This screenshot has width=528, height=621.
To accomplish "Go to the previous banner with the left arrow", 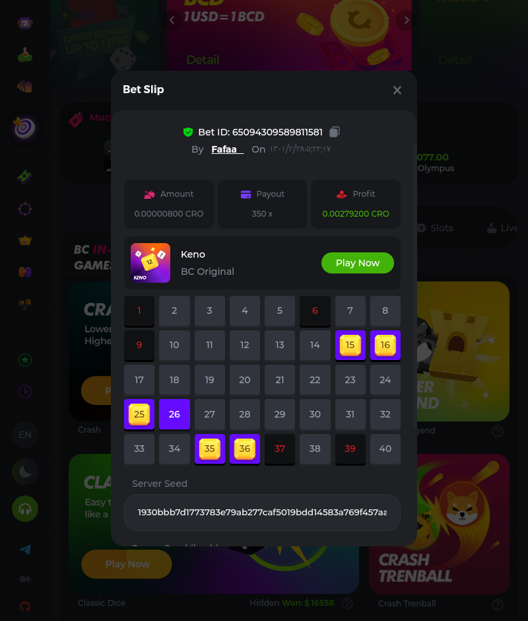I will (172, 20).
